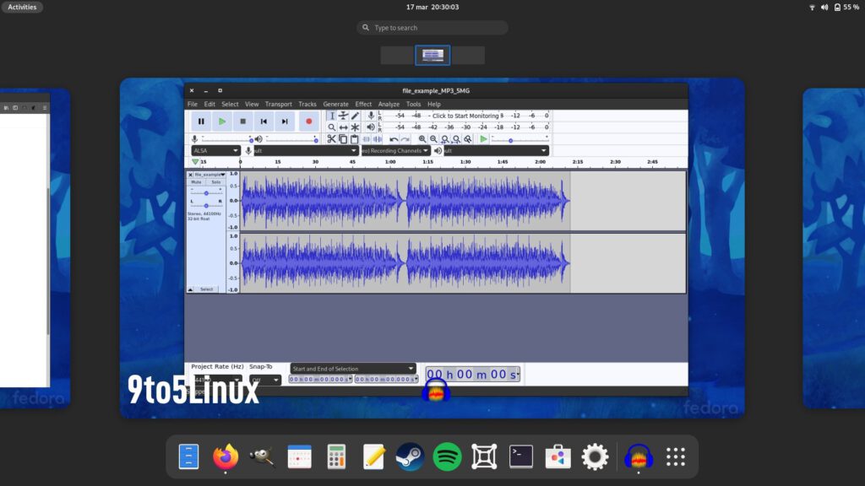This screenshot has width=865, height=486.
Task: Open the Transport menu
Action: [279, 104]
